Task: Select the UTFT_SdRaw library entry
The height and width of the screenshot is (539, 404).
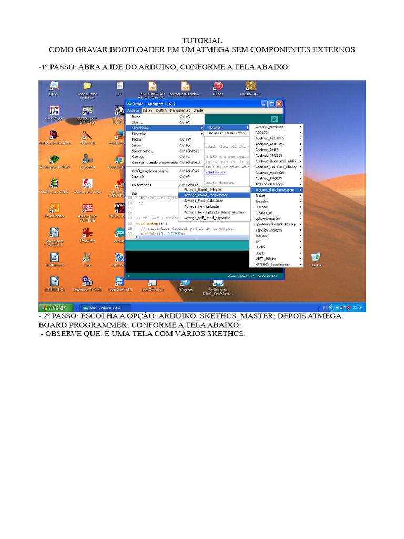Action: (277, 259)
